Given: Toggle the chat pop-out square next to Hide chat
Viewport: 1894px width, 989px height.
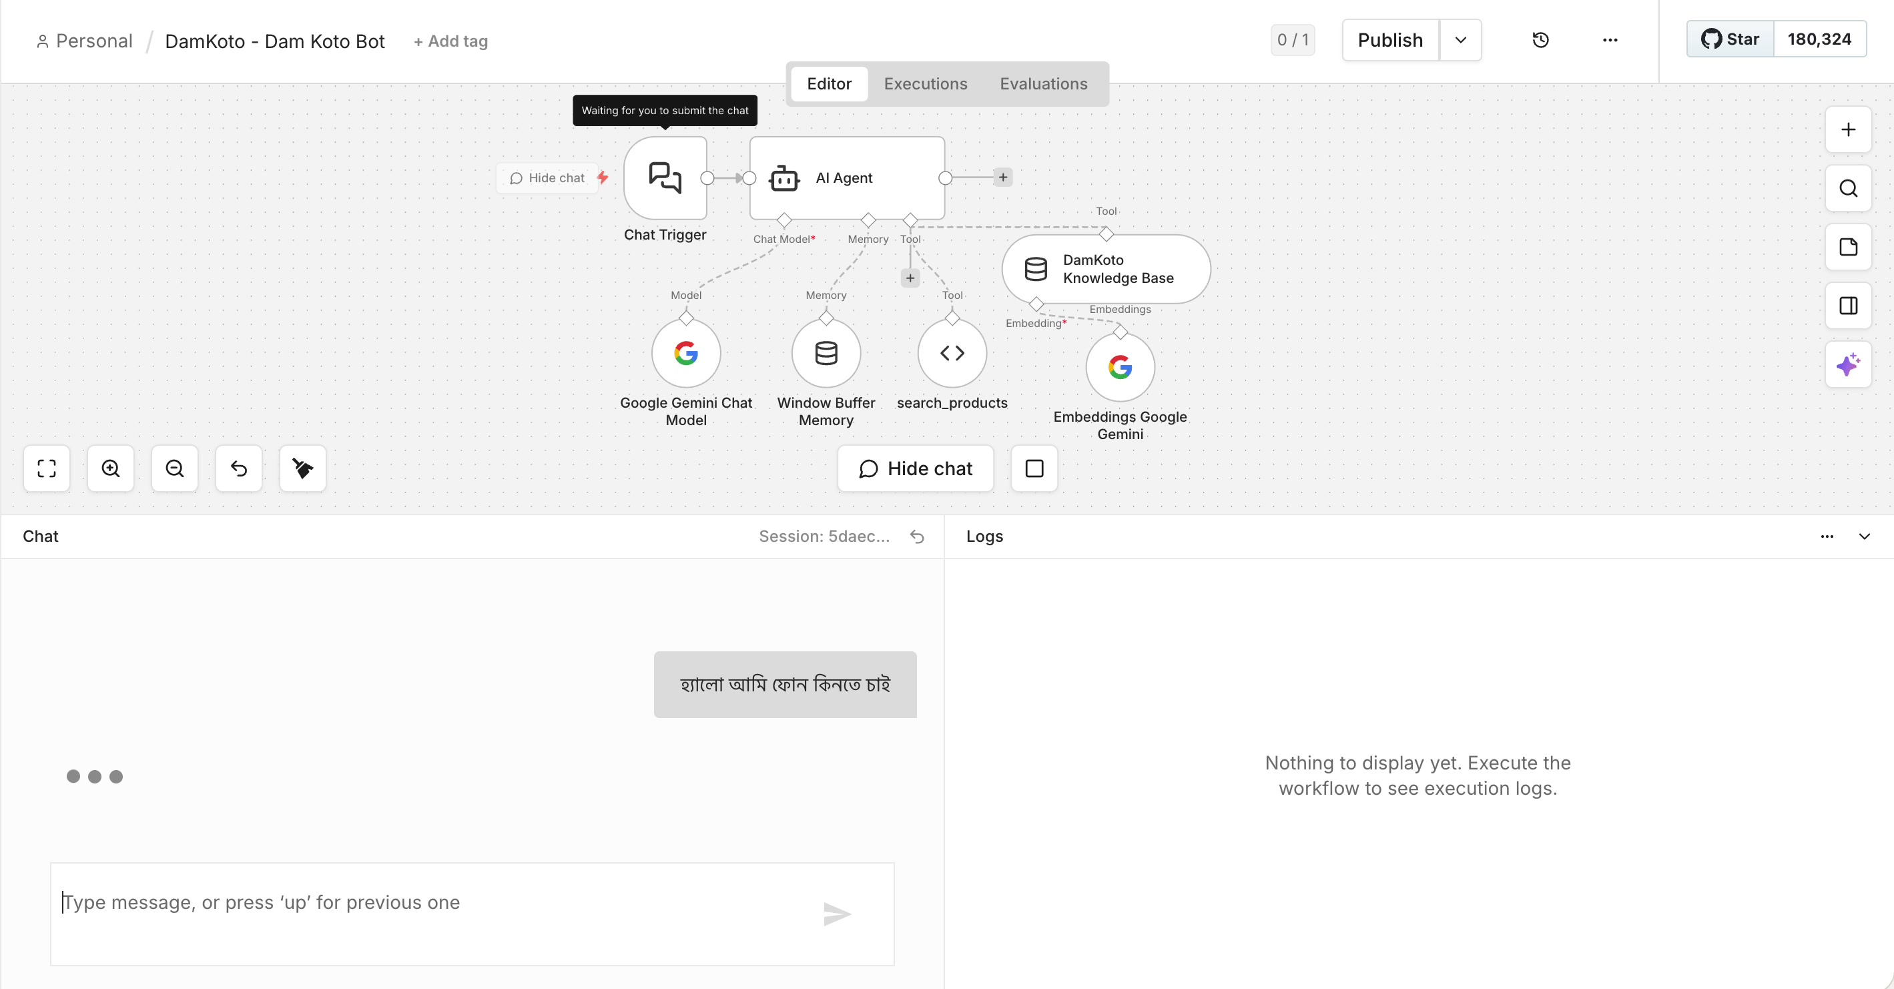Looking at the screenshot, I should [x=1033, y=468].
